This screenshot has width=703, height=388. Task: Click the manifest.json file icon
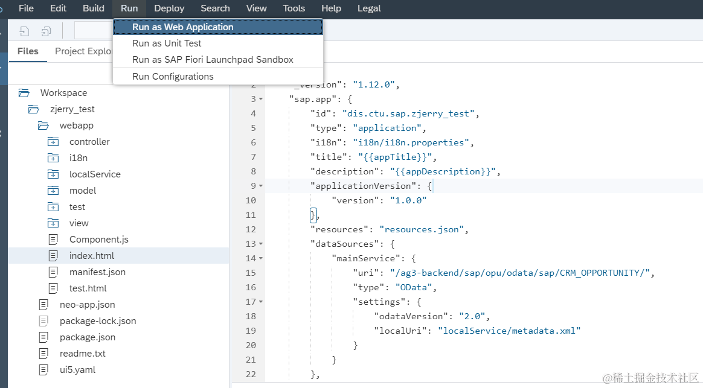click(x=53, y=272)
